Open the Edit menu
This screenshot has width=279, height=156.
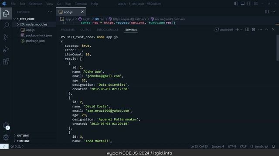coord(22,4)
